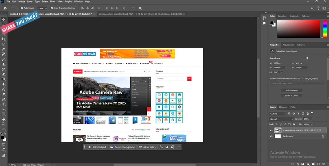Open the tool preset picker arrow beside Move icon
The height and width of the screenshot is (166, 329).
pos(17,8)
